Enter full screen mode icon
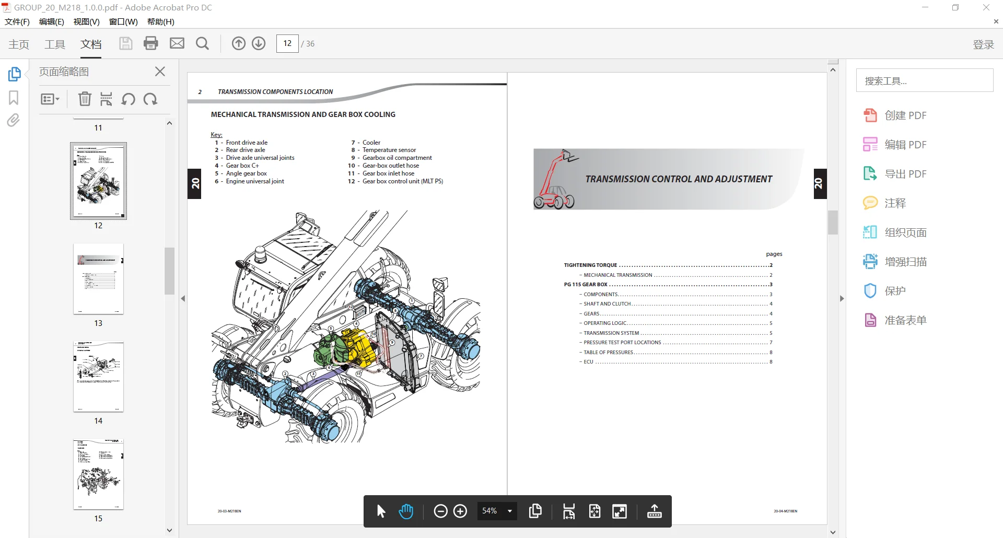1003x538 pixels. [620, 511]
